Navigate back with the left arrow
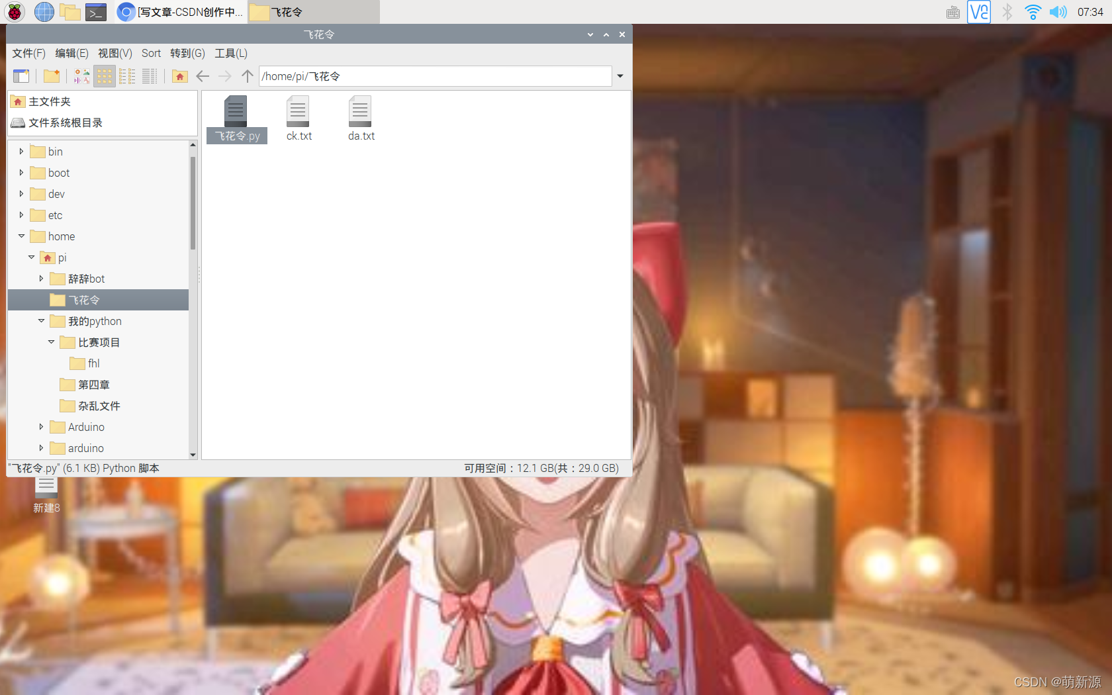1112x695 pixels. click(203, 76)
